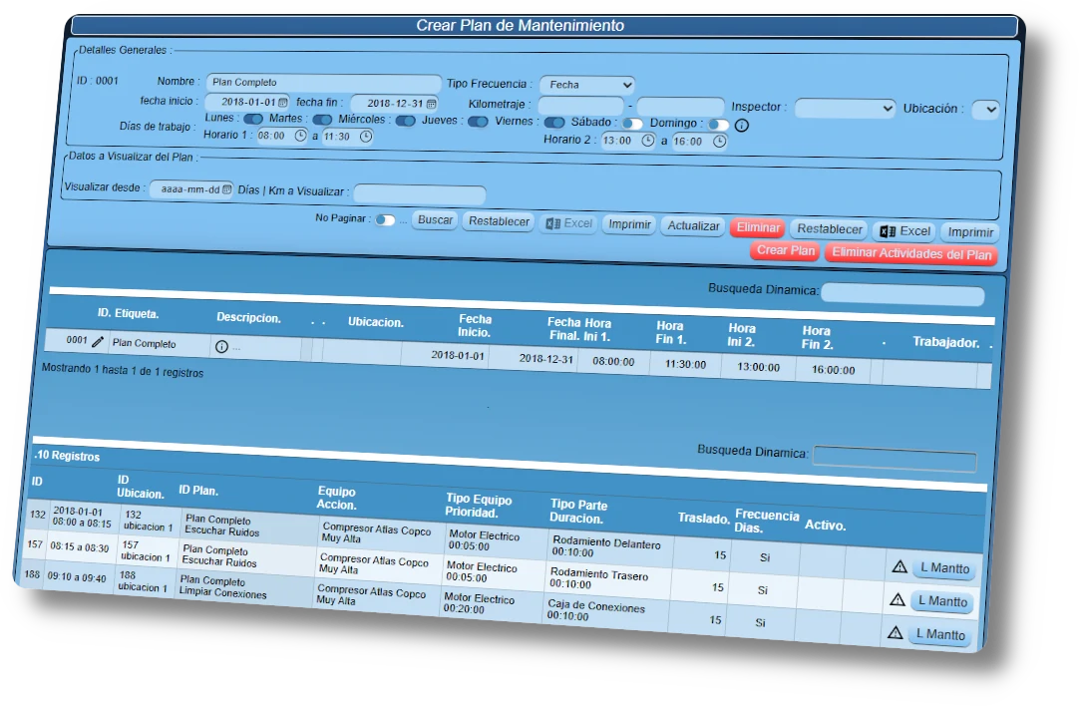
Task: Click the red Crear Plan button
Action: [x=786, y=251]
